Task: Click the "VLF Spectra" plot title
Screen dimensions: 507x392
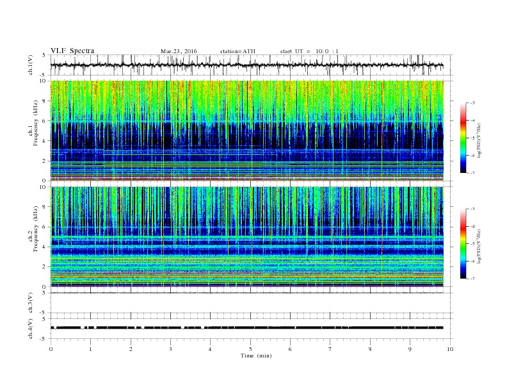Action: click(x=72, y=51)
